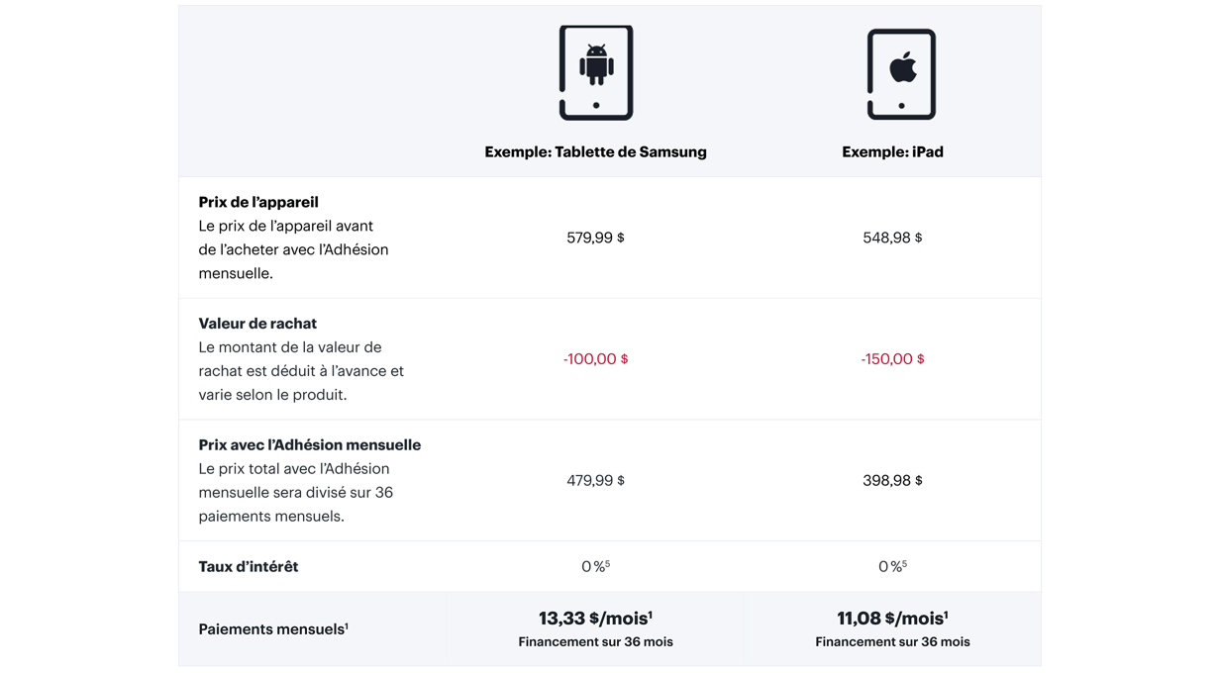Select the -100,00 $ trade-in value
Viewport: 1220px width, 673px height.
tap(595, 359)
